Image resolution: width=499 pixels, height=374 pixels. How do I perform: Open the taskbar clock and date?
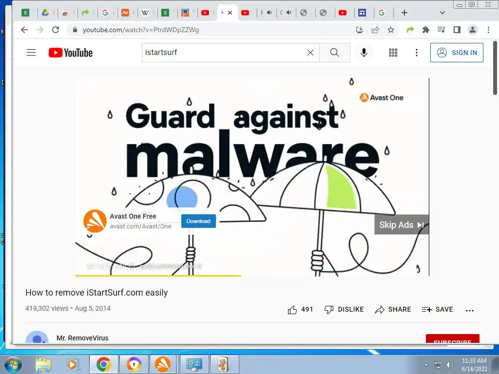474,365
